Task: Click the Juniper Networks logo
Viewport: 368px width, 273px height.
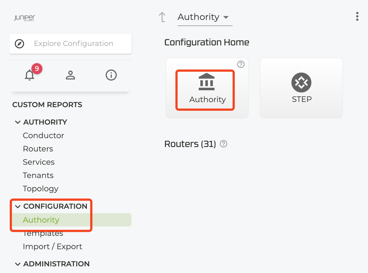Action: point(24,18)
